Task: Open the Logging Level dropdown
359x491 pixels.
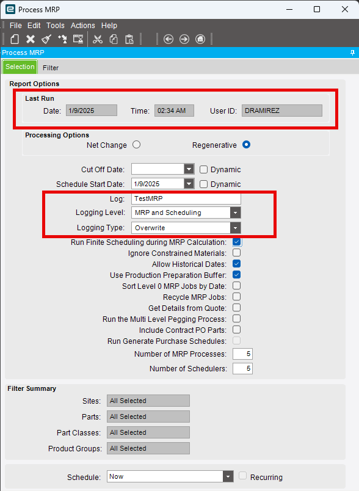Action: (x=236, y=213)
